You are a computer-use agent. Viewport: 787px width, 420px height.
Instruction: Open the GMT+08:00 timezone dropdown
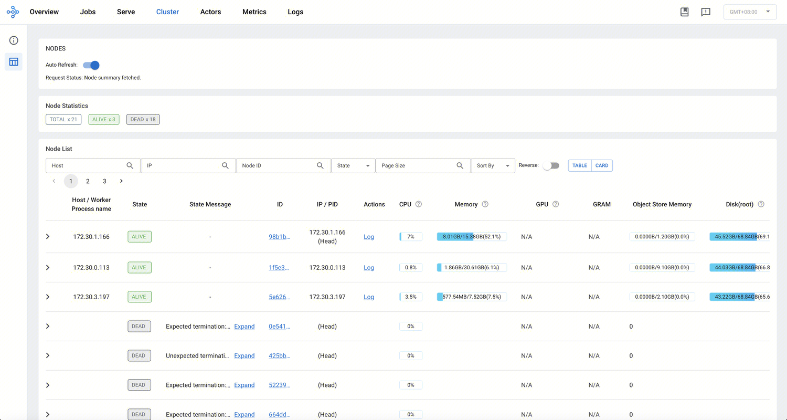tap(750, 12)
